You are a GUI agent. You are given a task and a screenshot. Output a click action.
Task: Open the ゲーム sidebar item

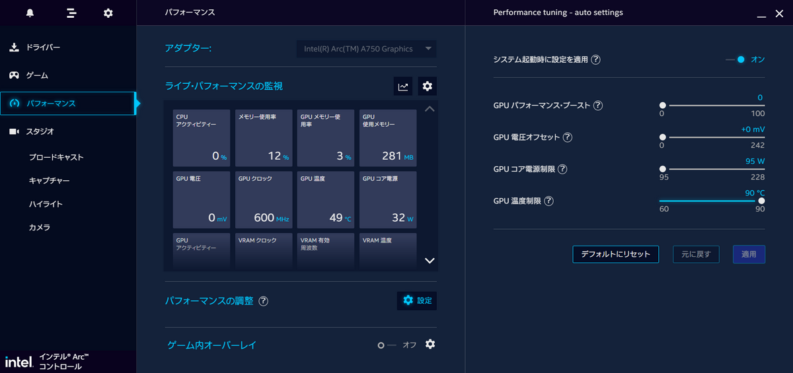(68, 75)
